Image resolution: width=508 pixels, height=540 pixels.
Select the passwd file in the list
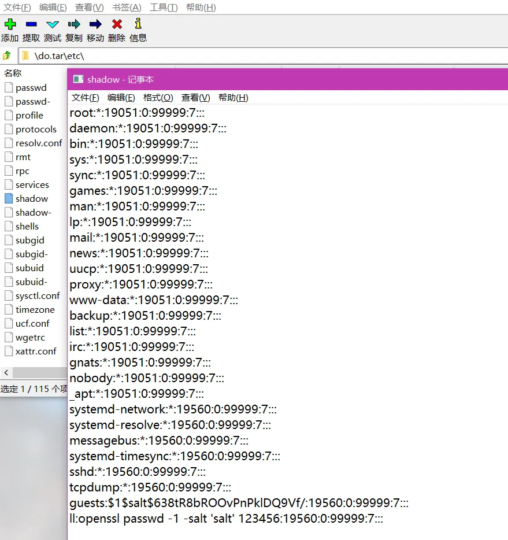[x=31, y=88]
